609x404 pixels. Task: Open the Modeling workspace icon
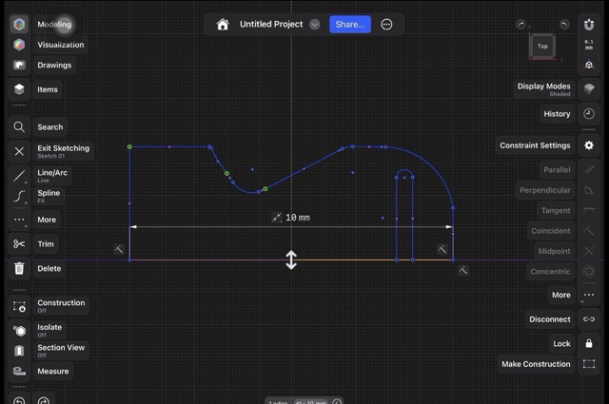click(19, 24)
